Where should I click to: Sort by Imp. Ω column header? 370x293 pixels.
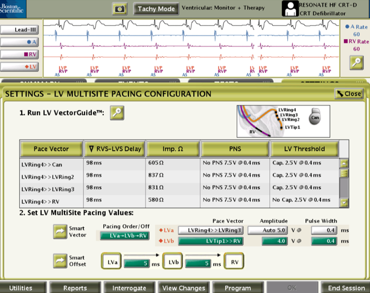(x=173, y=149)
